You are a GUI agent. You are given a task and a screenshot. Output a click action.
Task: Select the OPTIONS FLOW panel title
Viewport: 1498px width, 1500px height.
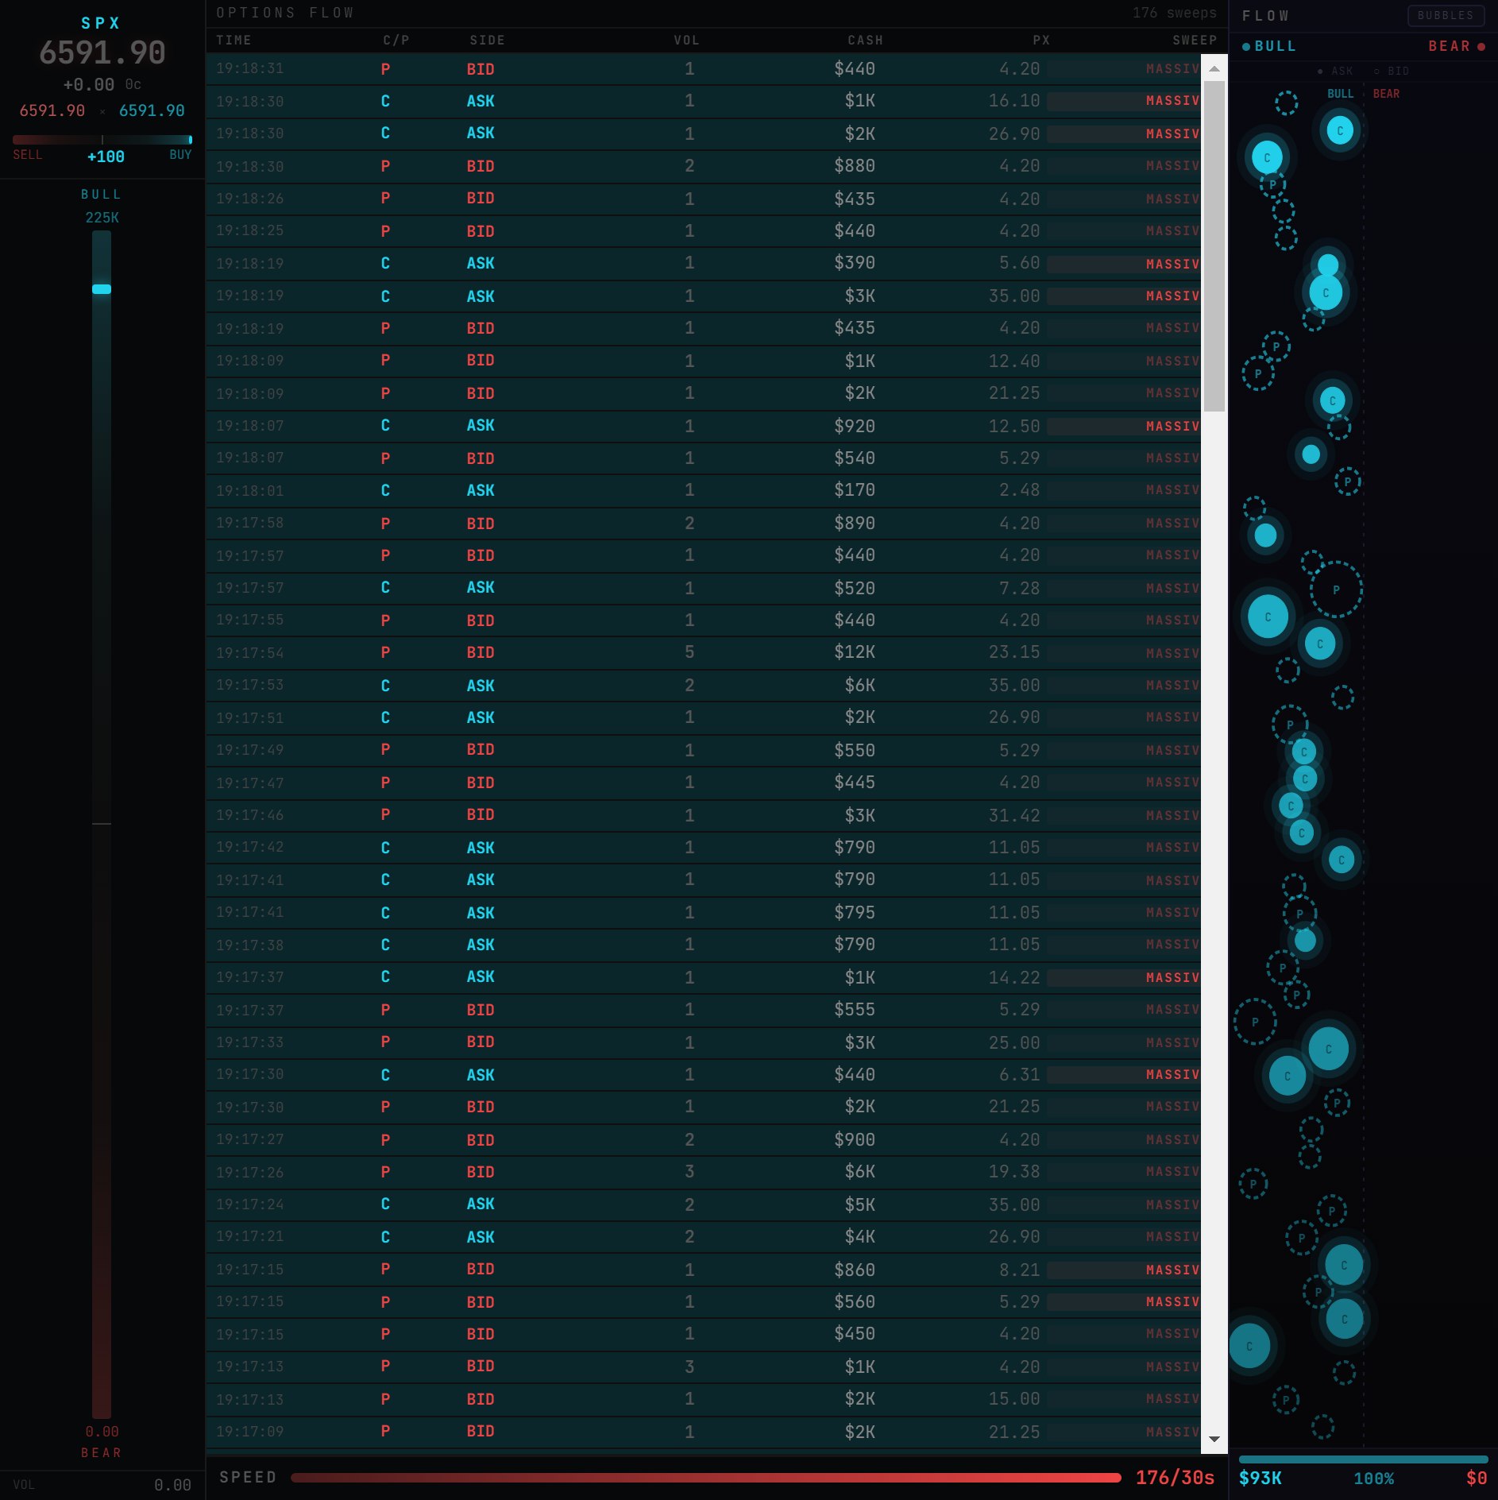point(285,13)
